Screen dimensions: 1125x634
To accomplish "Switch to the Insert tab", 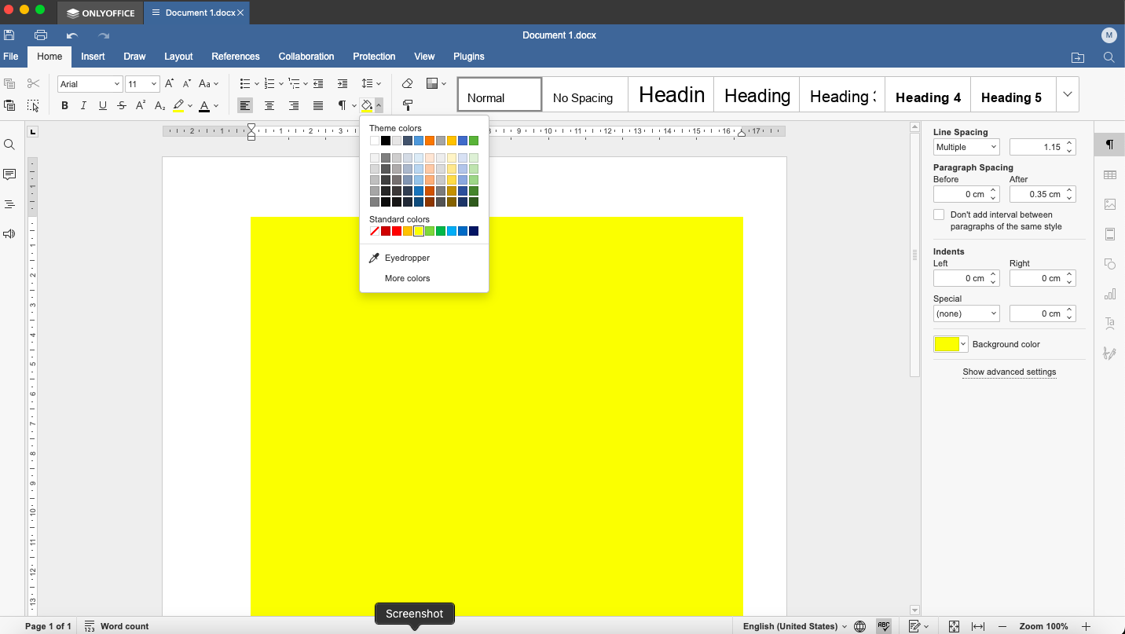I will (x=93, y=57).
